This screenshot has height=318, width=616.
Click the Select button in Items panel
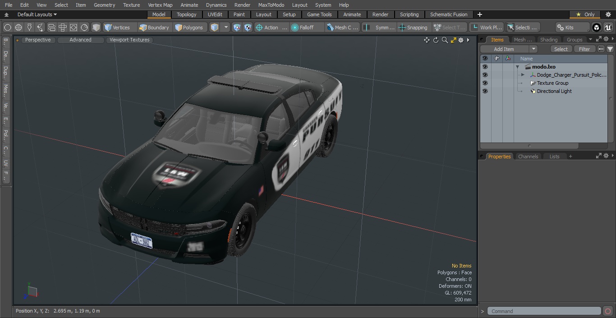point(561,49)
